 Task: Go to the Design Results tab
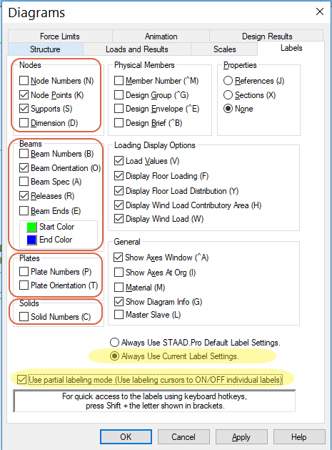pyautogui.click(x=267, y=36)
